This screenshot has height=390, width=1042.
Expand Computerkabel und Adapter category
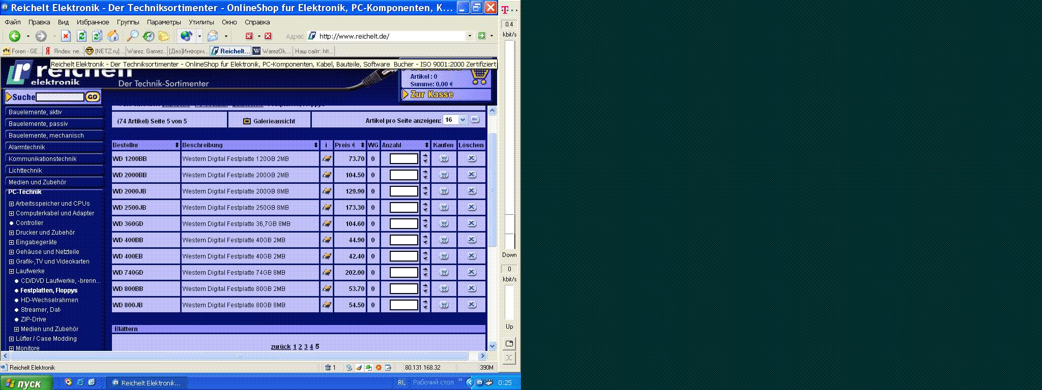[11, 213]
